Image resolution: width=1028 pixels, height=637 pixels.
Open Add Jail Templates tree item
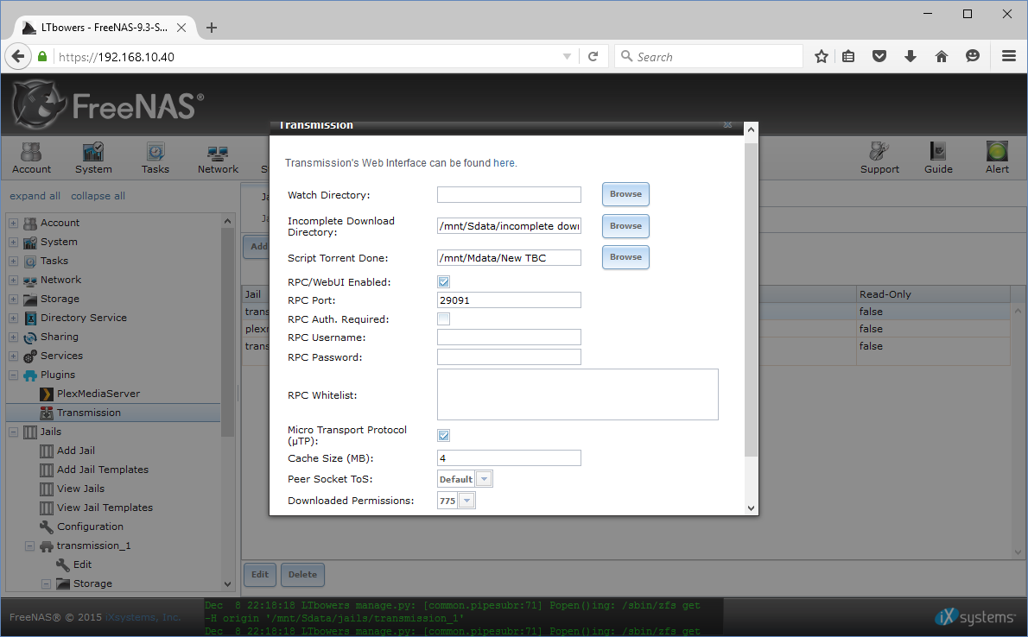[x=102, y=470]
